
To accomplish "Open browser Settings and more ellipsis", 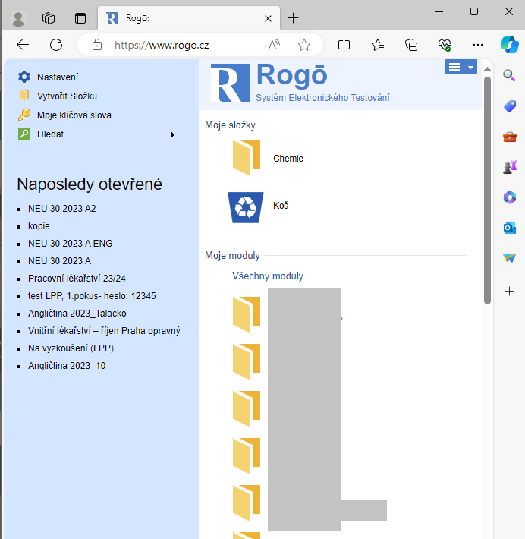I will [x=478, y=45].
